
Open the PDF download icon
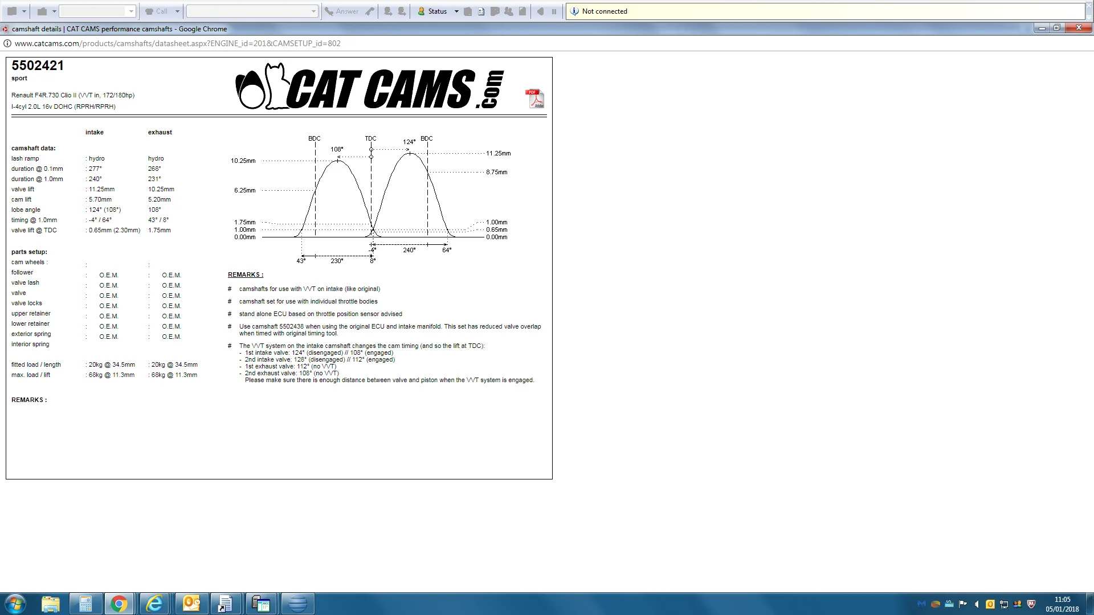534,99
